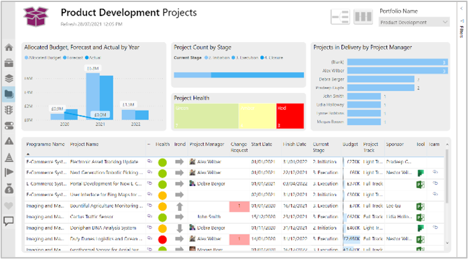This screenshot has height=259, width=468.
Task: Click the Start Date column header
Action: [x=261, y=145]
